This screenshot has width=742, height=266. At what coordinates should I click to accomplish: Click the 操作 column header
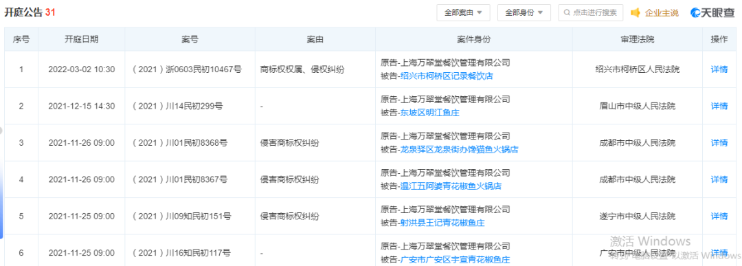tap(719, 40)
